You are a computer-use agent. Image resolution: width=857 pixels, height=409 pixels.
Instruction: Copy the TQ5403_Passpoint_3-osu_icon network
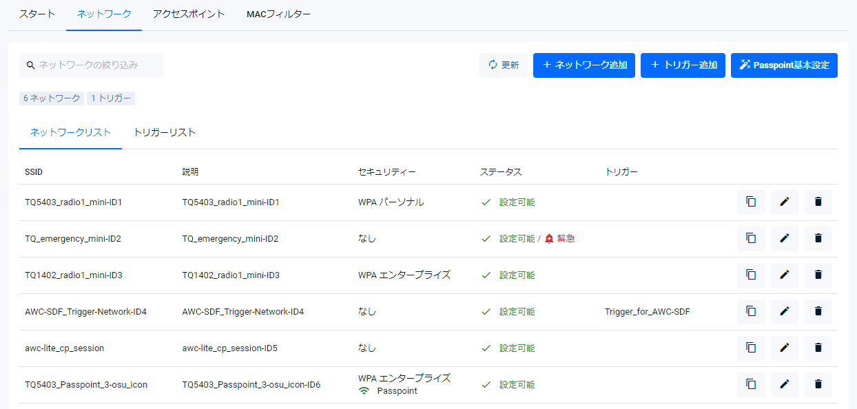click(x=751, y=385)
